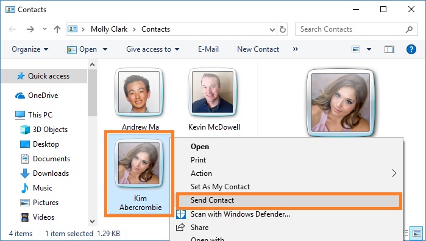Go up one folder level
426x241 pixels.
(57, 29)
